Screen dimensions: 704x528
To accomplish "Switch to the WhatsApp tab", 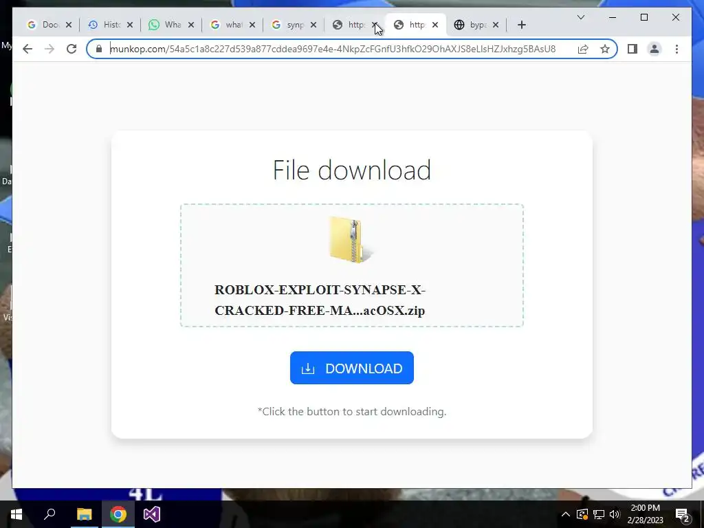I will (166, 25).
